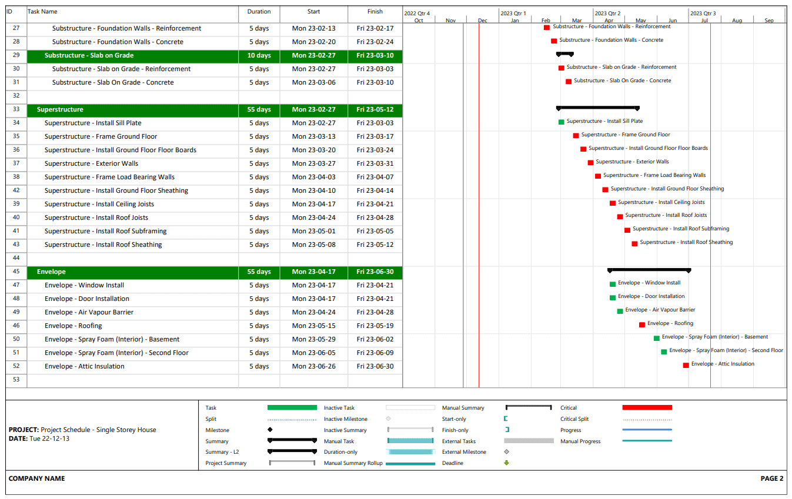Viewport: 792px width, 499px height.
Task: Click the Start-only bracket symbol in the legend
Action: [507, 418]
